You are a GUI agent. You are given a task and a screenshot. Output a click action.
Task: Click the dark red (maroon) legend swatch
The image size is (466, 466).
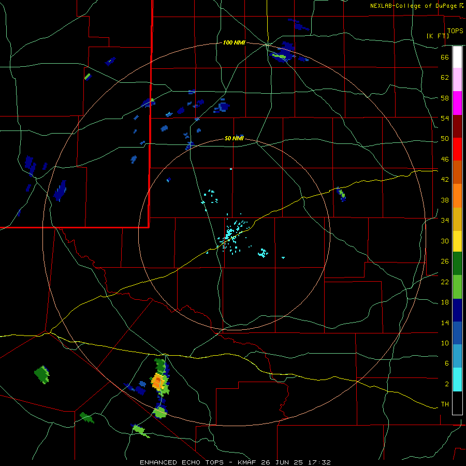(x=457, y=126)
